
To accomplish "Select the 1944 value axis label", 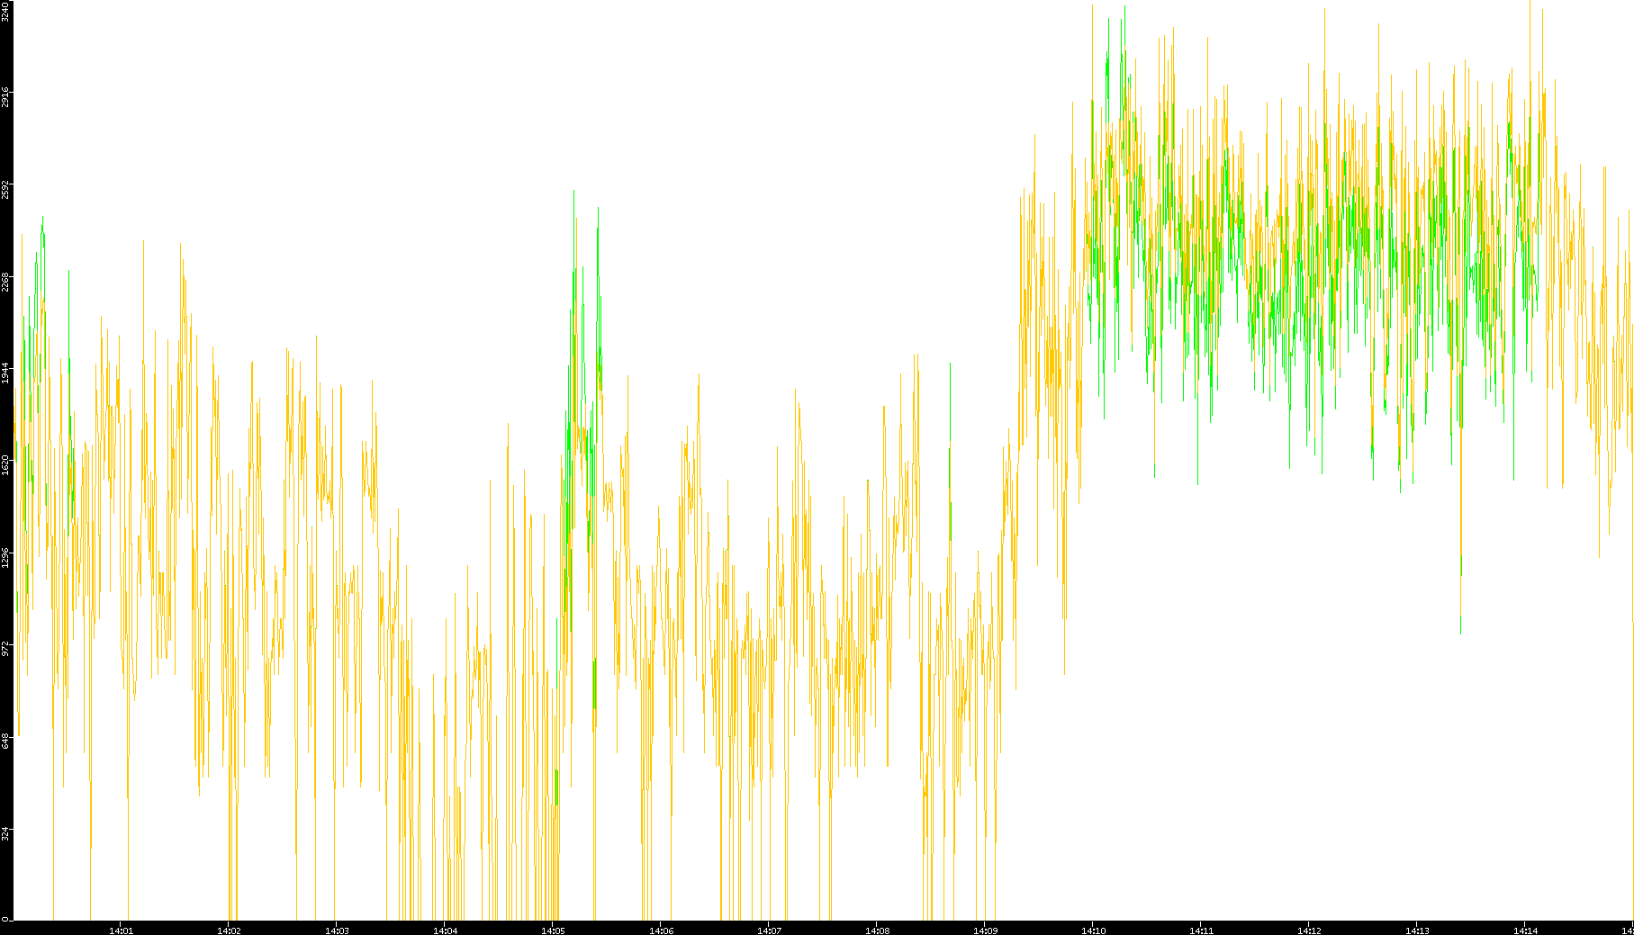I will pyautogui.click(x=5, y=373).
